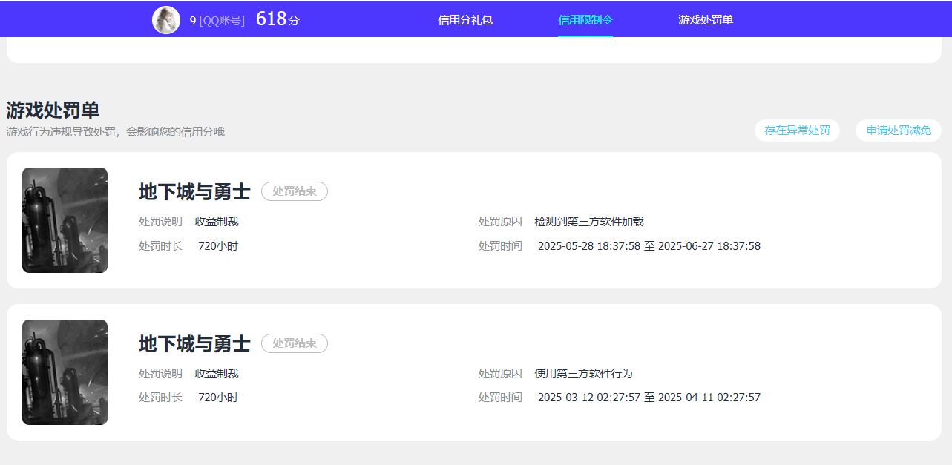The height and width of the screenshot is (465, 952).
Task: Click the 存在异常处罚 button
Action: pyautogui.click(x=797, y=131)
